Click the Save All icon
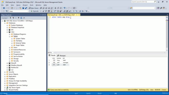Viewport: 169px width, 95px height. click(x=26, y=8)
